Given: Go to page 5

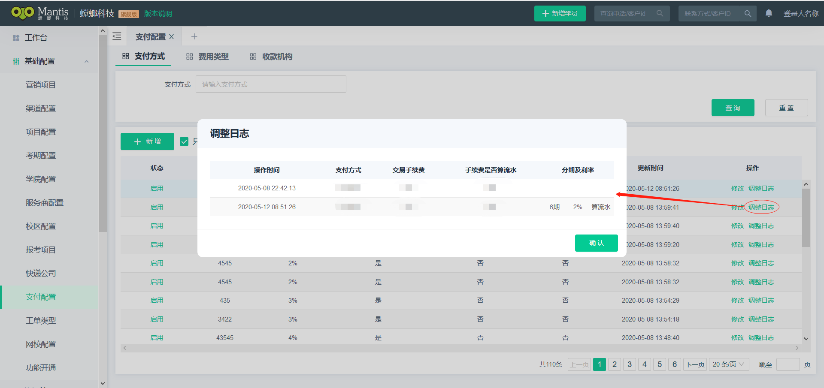Looking at the screenshot, I should point(660,364).
